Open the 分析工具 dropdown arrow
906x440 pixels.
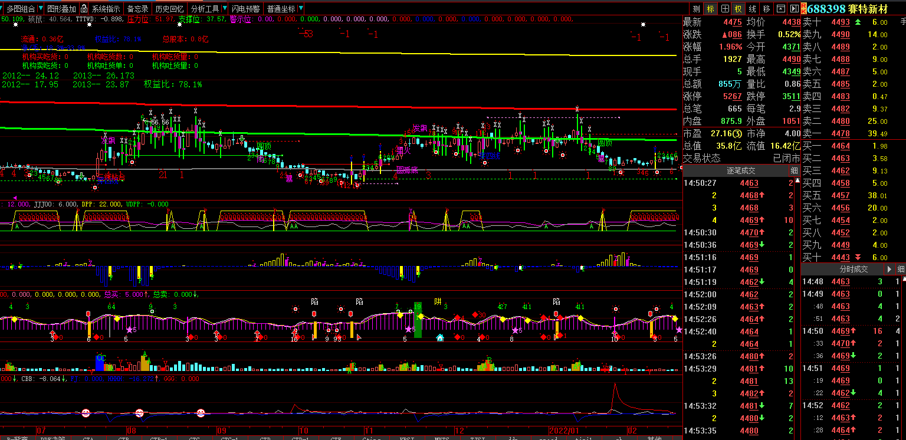(x=224, y=9)
